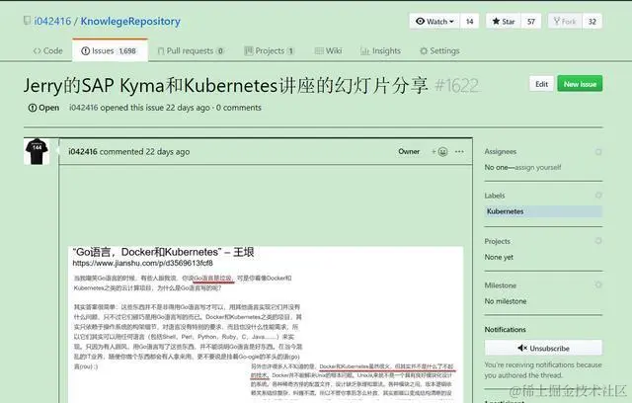Open the Settings tab

point(439,50)
